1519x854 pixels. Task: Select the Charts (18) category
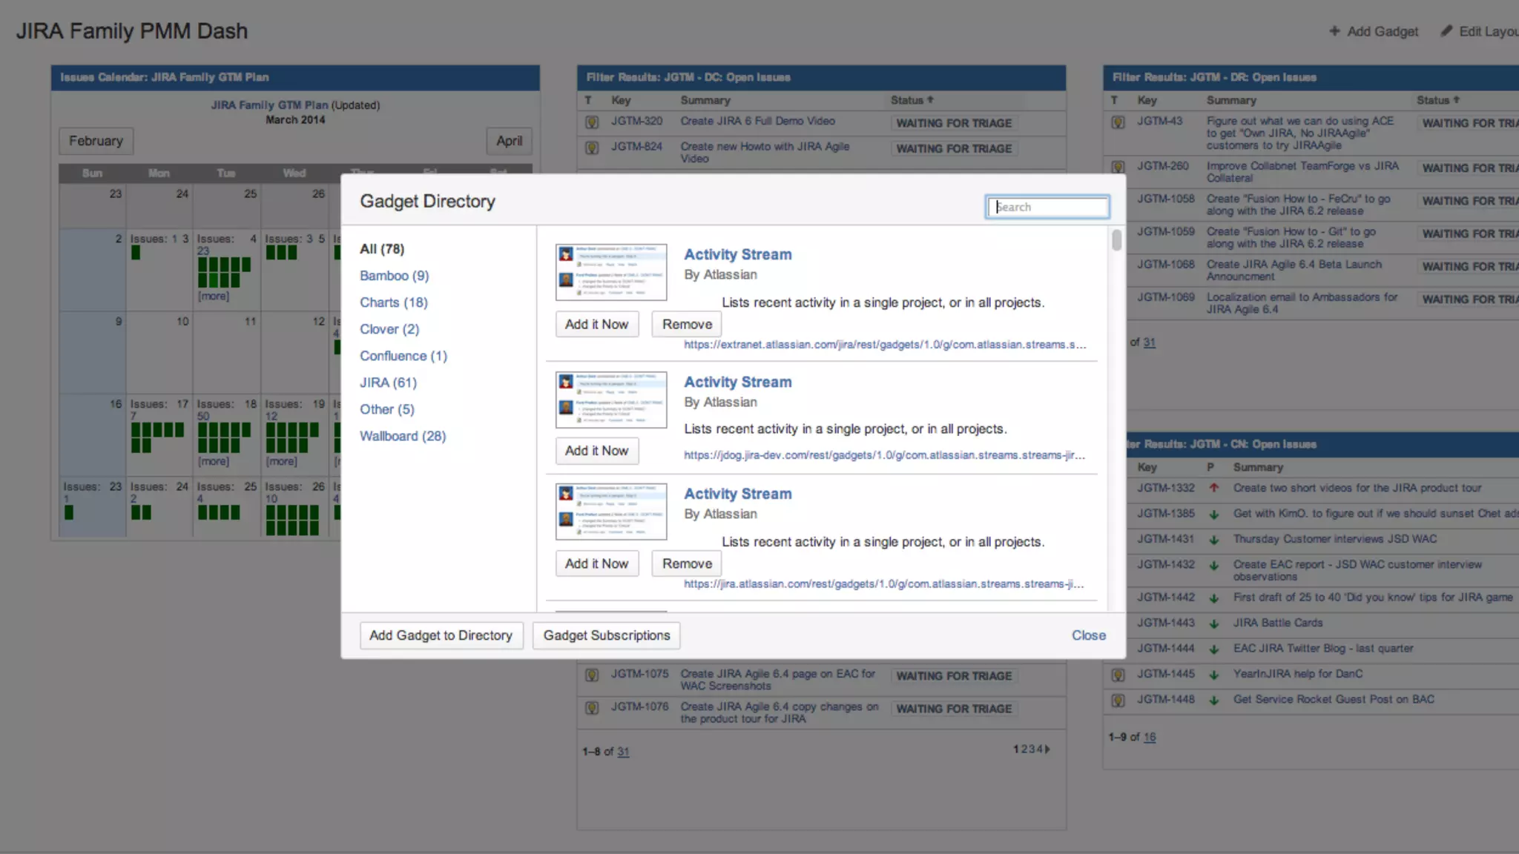[393, 302]
